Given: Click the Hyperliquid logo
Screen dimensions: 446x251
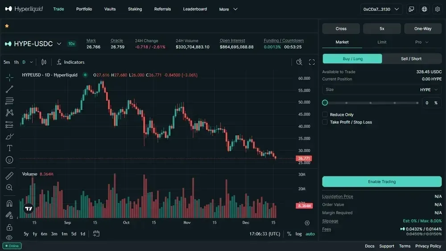Looking at the screenshot, I should pos(24,9).
